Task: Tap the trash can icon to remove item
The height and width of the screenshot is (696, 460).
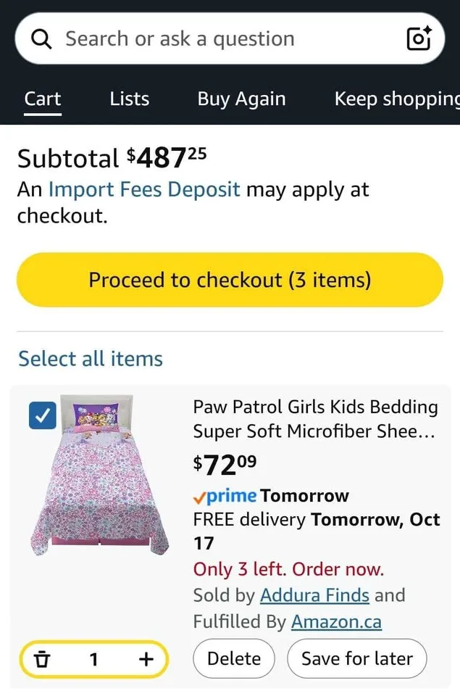Action: pyautogui.click(x=43, y=659)
